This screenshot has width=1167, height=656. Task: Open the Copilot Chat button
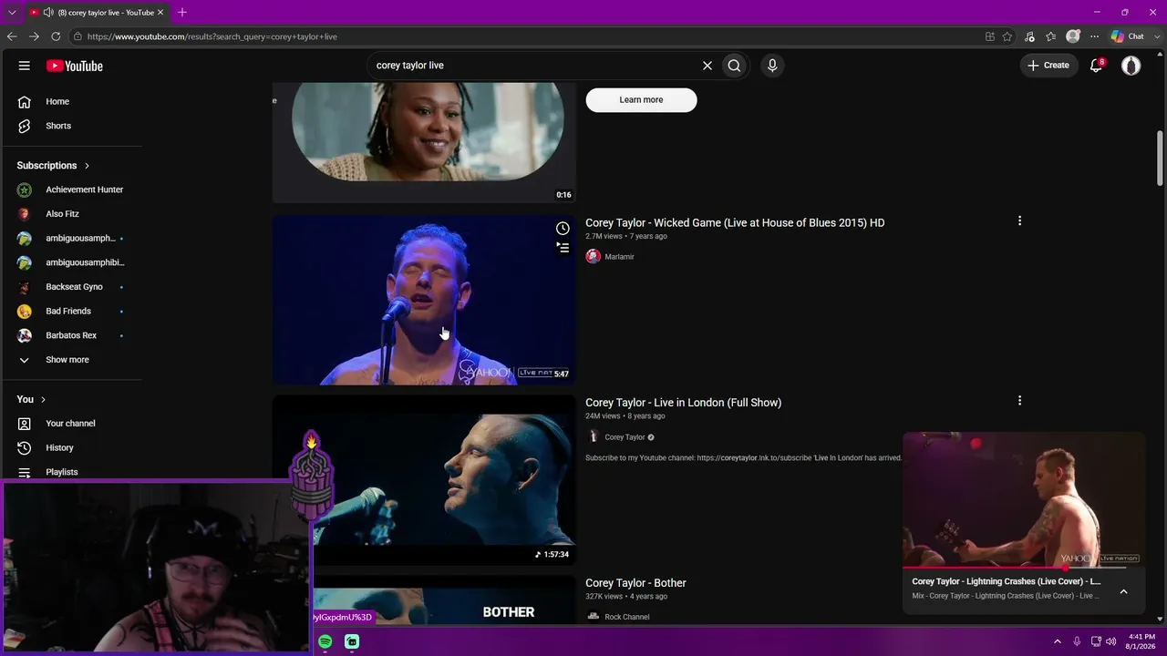pos(1128,36)
